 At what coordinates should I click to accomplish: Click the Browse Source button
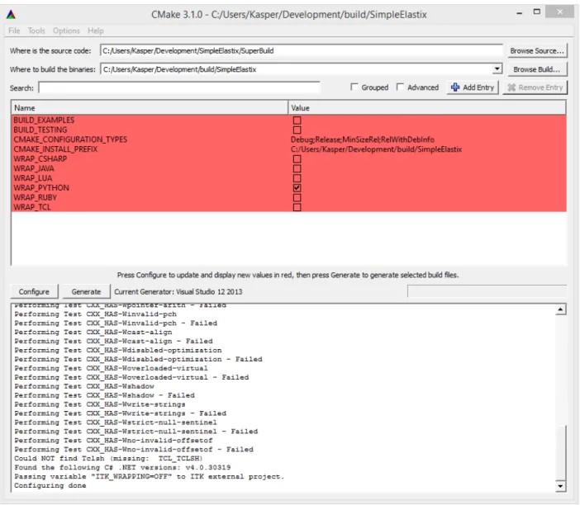[x=537, y=50]
